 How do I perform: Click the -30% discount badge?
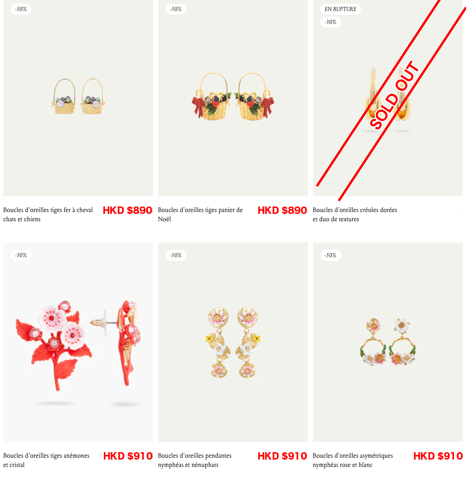(x=330, y=22)
